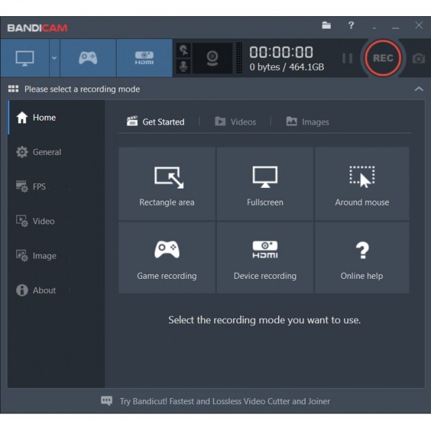Switch to Game recording mode in top toolbar
This screenshot has height=431, width=431.
click(x=88, y=58)
